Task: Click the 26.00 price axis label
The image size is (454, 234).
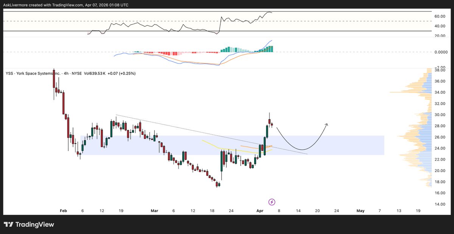Action: [439, 137]
